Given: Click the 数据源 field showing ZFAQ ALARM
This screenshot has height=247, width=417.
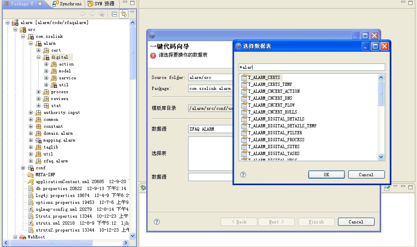Looking at the screenshot, I should (211, 129).
